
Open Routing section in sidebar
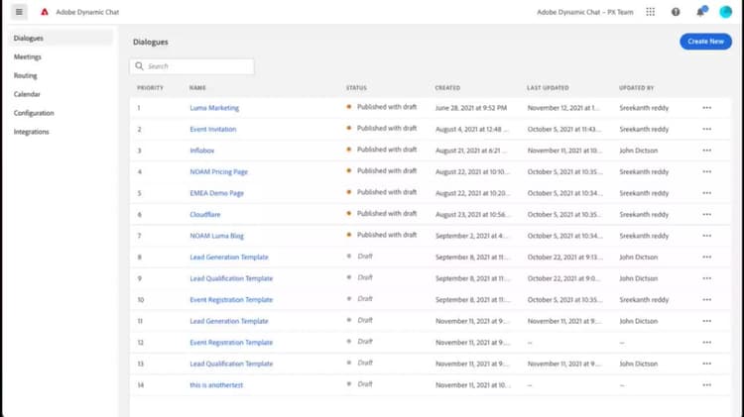[x=26, y=75]
